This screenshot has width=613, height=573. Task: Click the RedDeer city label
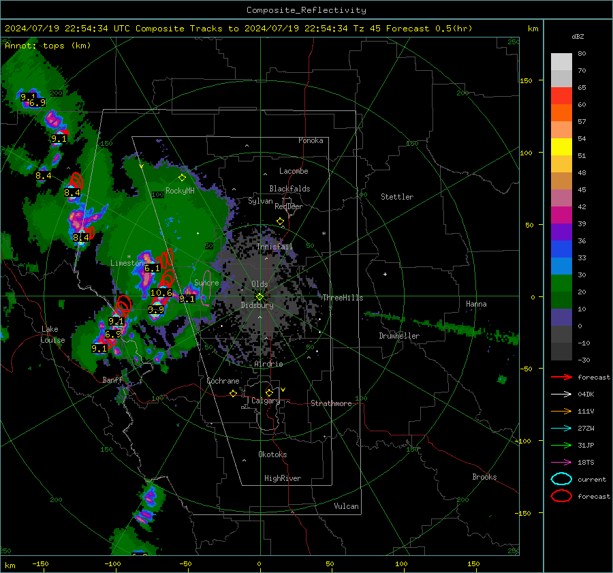[x=289, y=206]
